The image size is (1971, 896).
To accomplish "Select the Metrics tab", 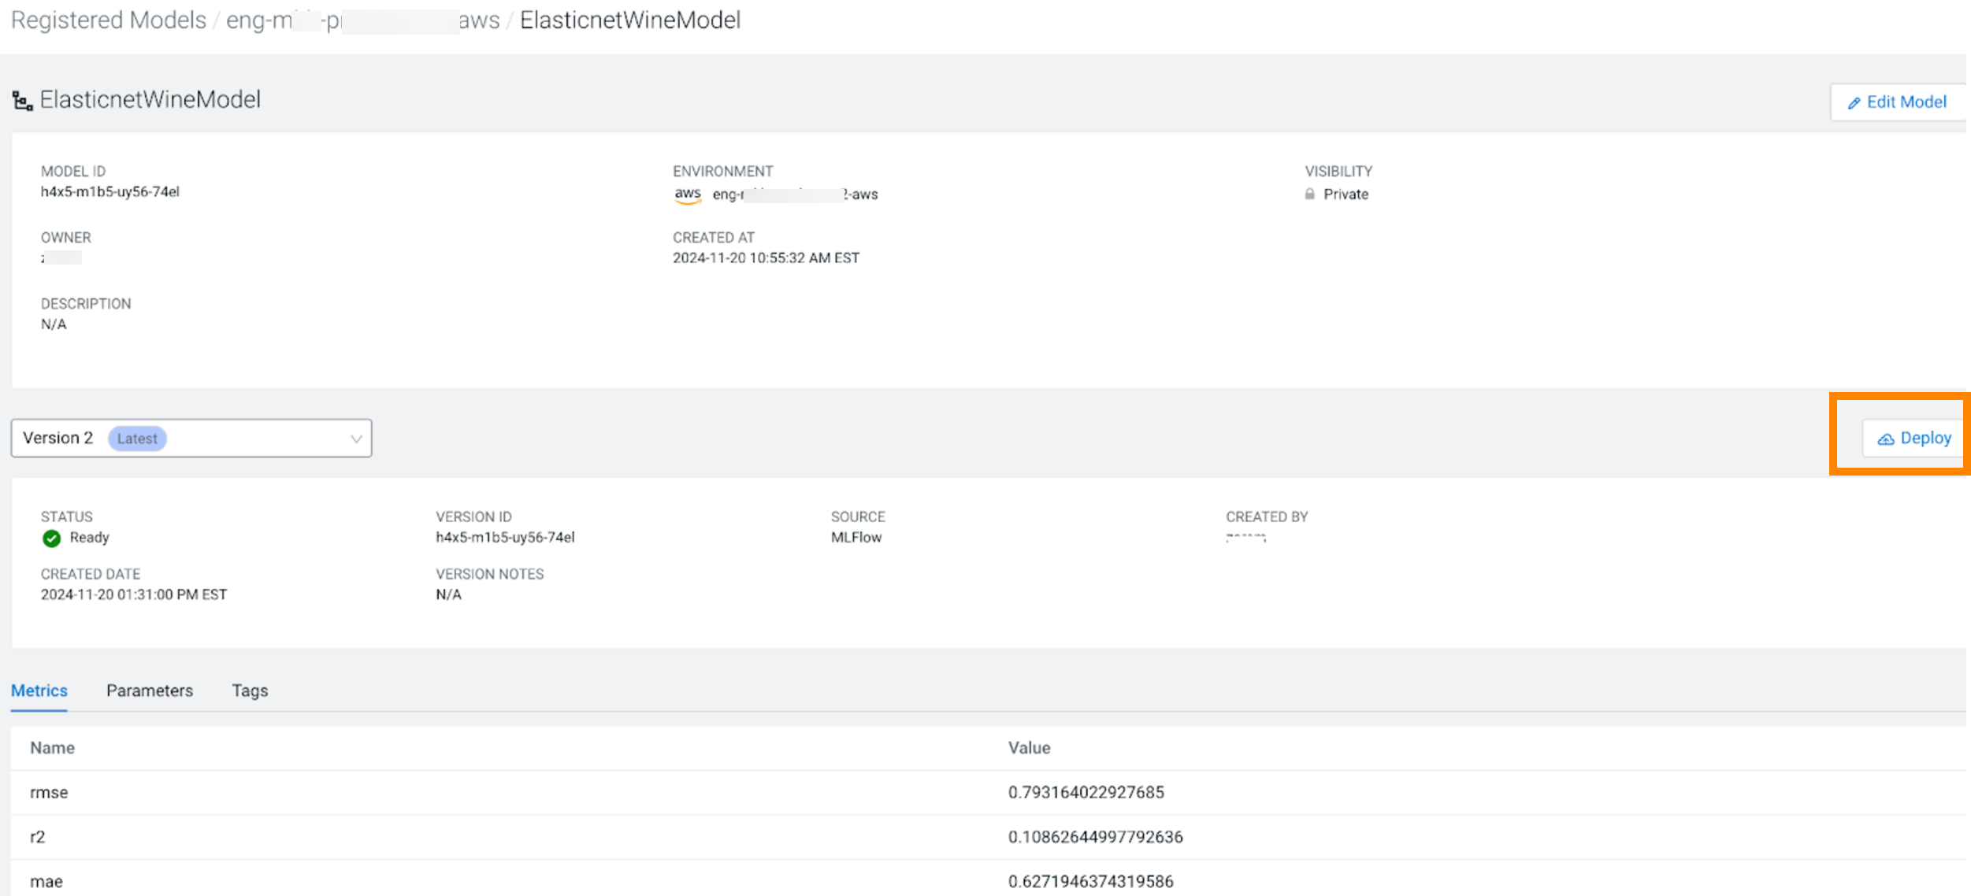I will pos(39,691).
